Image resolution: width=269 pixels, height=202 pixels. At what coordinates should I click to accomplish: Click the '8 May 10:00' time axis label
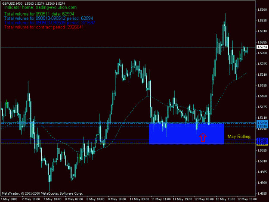tap(96, 199)
